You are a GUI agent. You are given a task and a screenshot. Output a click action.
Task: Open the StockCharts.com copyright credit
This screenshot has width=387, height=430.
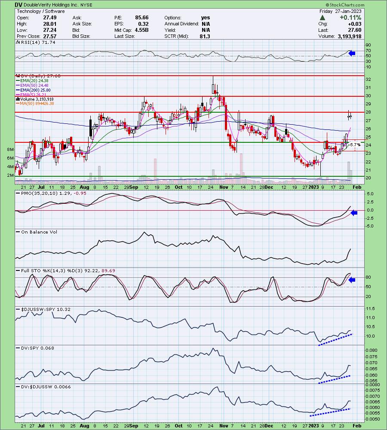click(345, 5)
